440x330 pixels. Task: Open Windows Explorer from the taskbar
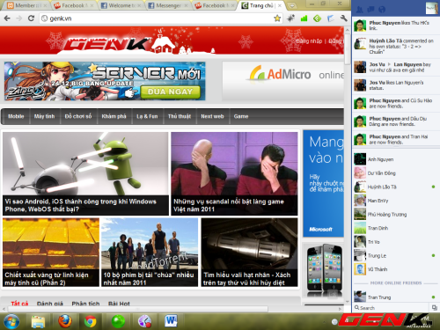(x=38, y=321)
